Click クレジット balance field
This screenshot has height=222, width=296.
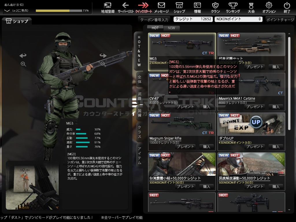pyautogui.click(x=193, y=19)
